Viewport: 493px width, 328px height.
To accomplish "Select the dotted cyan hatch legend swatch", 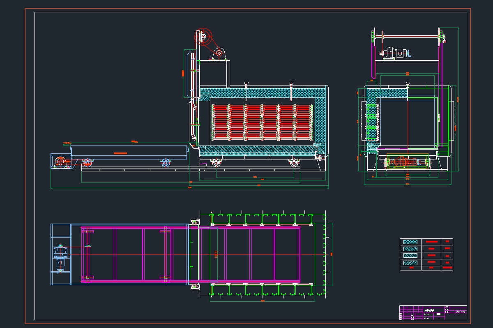I will click(x=410, y=242).
